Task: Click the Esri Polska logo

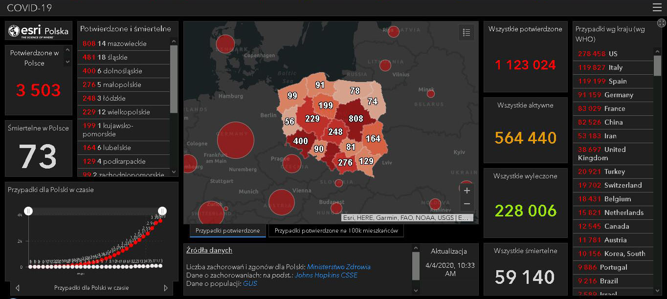Action: coord(38,32)
